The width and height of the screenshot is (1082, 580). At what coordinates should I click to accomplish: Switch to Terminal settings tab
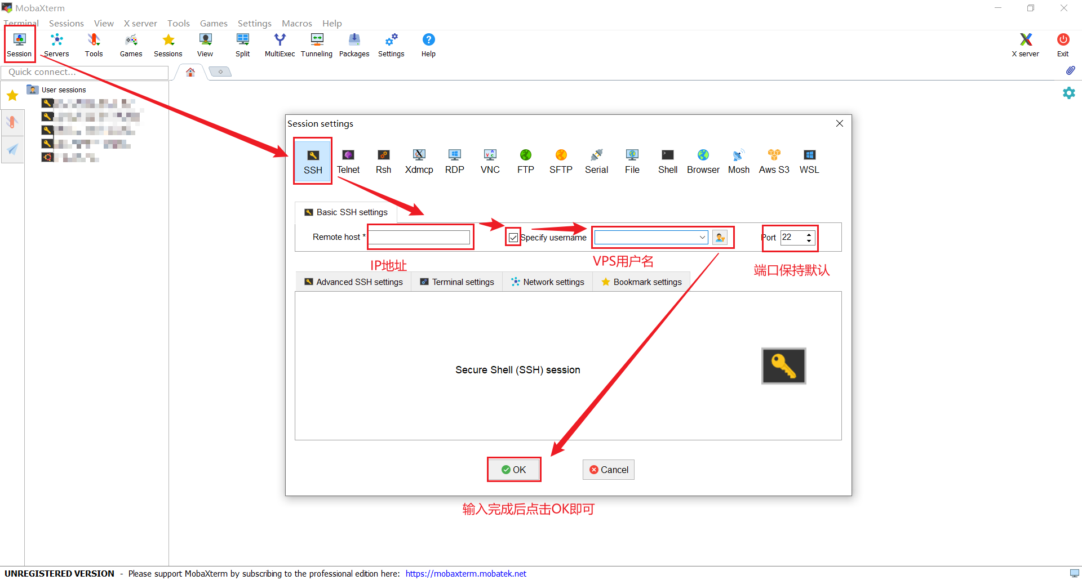pyautogui.click(x=457, y=282)
